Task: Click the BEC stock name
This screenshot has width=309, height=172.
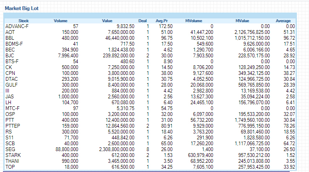Action: tap(10, 50)
